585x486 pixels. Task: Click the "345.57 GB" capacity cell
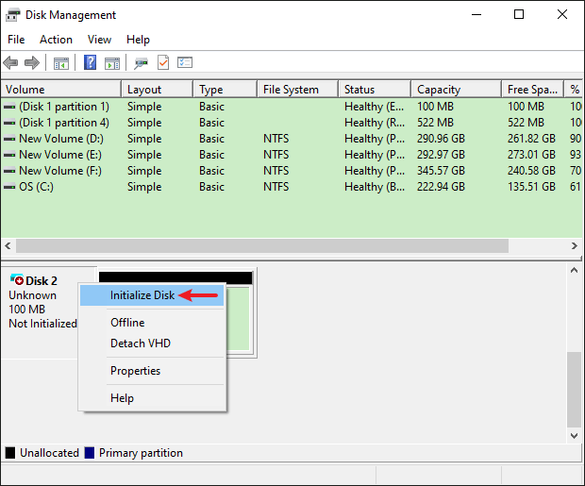coord(441,171)
